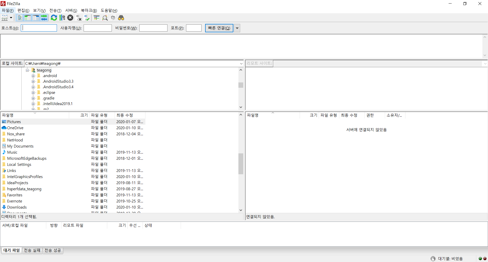Image resolution: width=488 pixels, height=262 pixels.
Task: Toggle processing of transfer queue
Action: coord(62,18)
